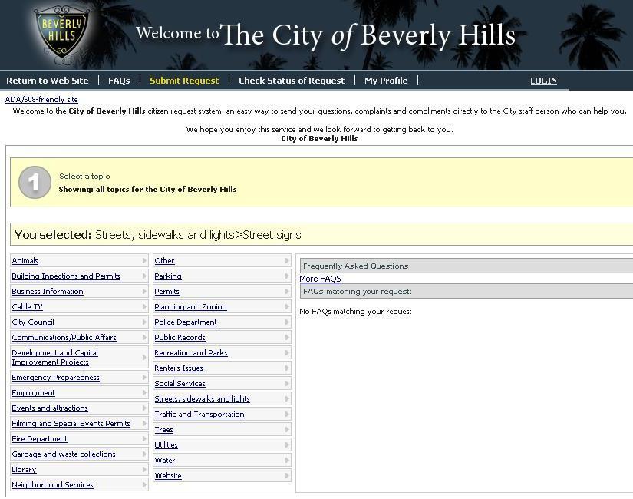Open the ADA/508-friendly site link

41,100
